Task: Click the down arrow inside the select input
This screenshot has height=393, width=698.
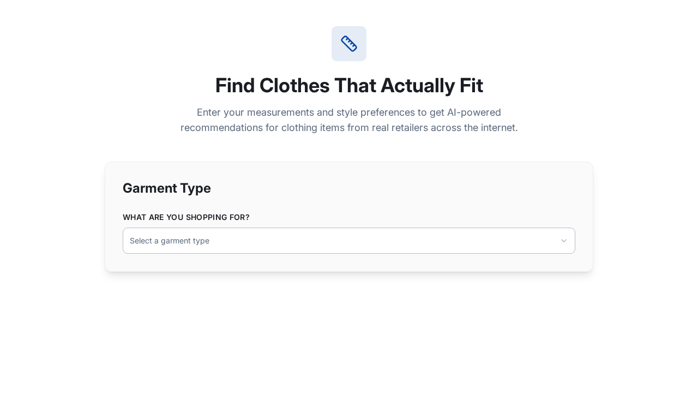Action: click(x=564, y=241)
